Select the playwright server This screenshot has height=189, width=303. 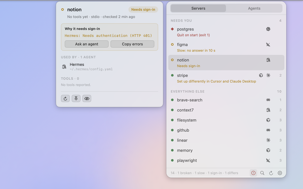coord(226,161)
